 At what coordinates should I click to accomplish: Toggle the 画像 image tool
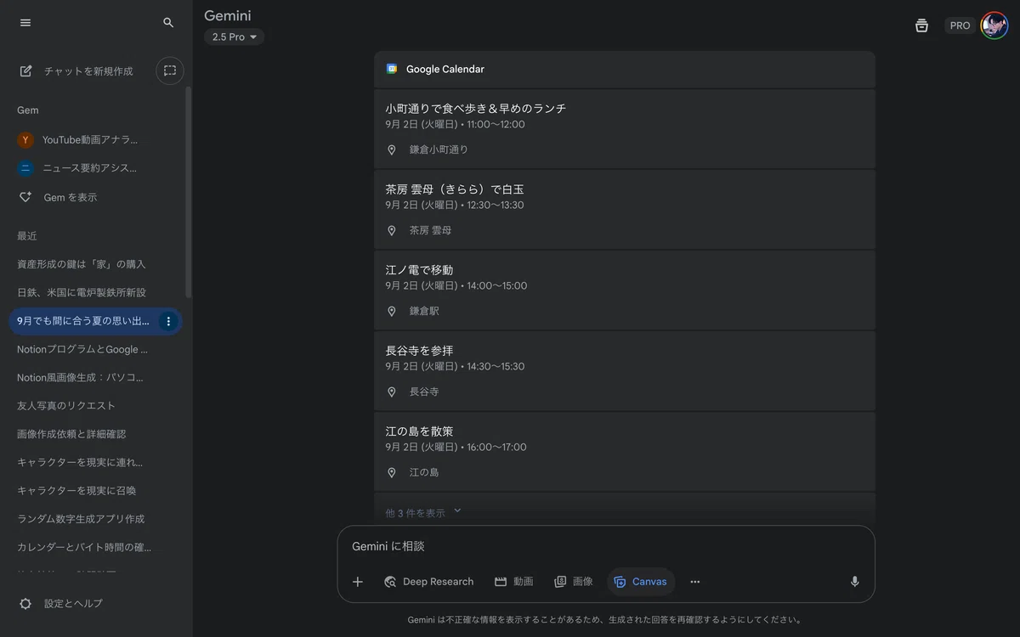[x=574, y=582]
